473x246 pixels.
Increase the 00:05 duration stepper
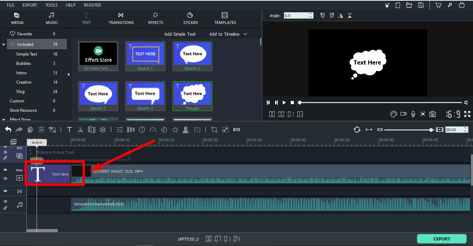(x=465, y=128)
